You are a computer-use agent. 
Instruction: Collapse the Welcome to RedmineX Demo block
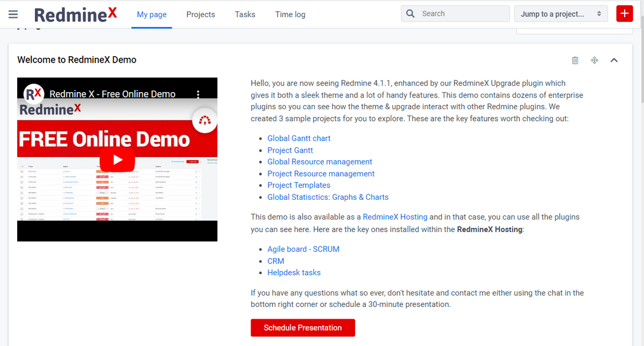614,60
